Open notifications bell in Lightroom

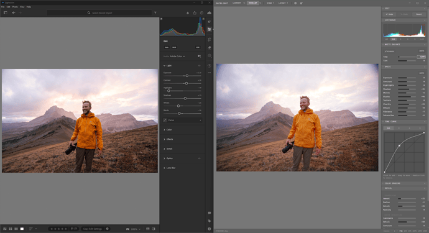click(188, 13)
